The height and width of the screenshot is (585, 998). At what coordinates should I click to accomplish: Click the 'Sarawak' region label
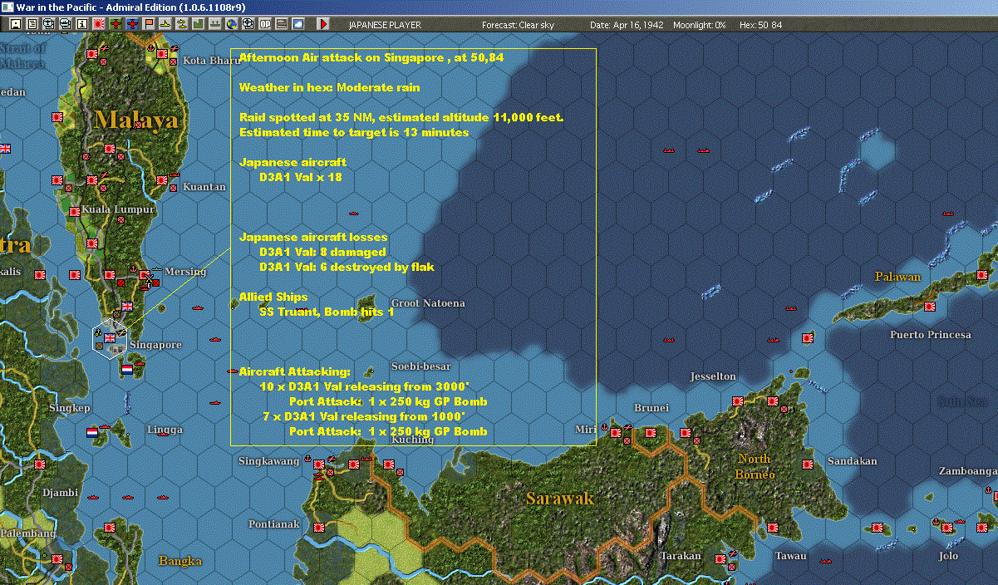pos(560,499)
